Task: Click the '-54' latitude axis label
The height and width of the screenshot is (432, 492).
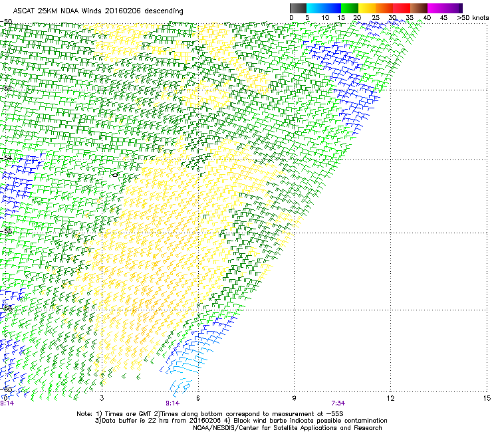Action: pyautogui.click(x=6, y=158)
